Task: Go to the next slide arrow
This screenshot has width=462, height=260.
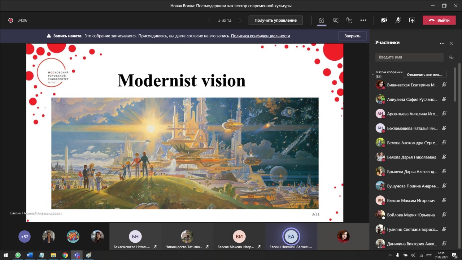Action: [x=240, y=21]
